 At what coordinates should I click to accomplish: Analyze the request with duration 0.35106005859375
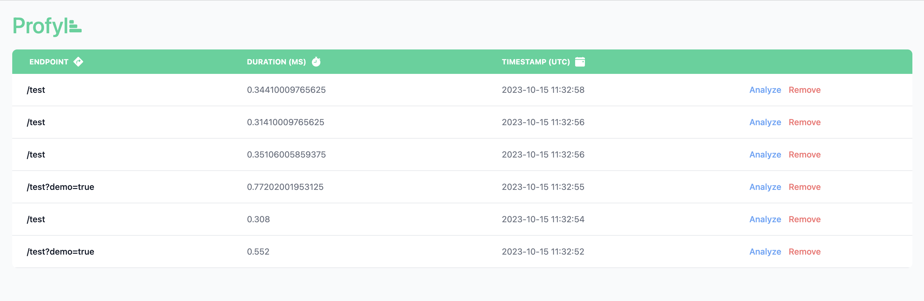pyautogui.click(x=765, y=154)
